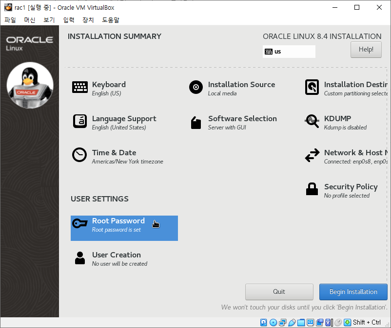Click 'No profile selected' text

coord(347,196)
